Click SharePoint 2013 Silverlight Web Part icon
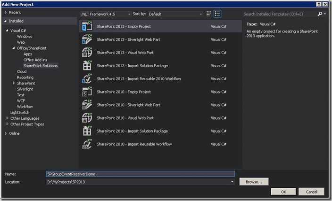 (x=87, y=39)
